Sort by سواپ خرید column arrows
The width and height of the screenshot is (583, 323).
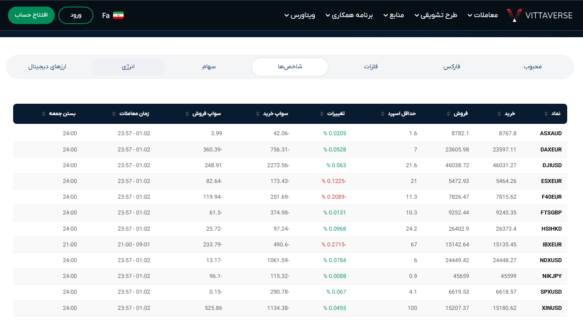point(258,114)
